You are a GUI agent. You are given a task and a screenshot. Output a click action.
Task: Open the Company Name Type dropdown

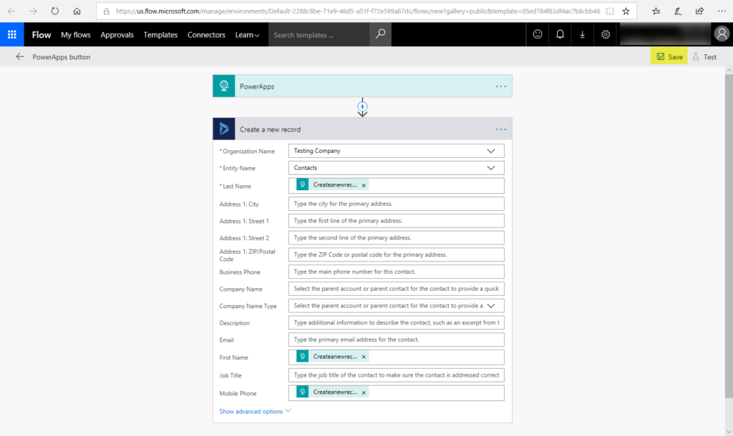tap(492, 305)
